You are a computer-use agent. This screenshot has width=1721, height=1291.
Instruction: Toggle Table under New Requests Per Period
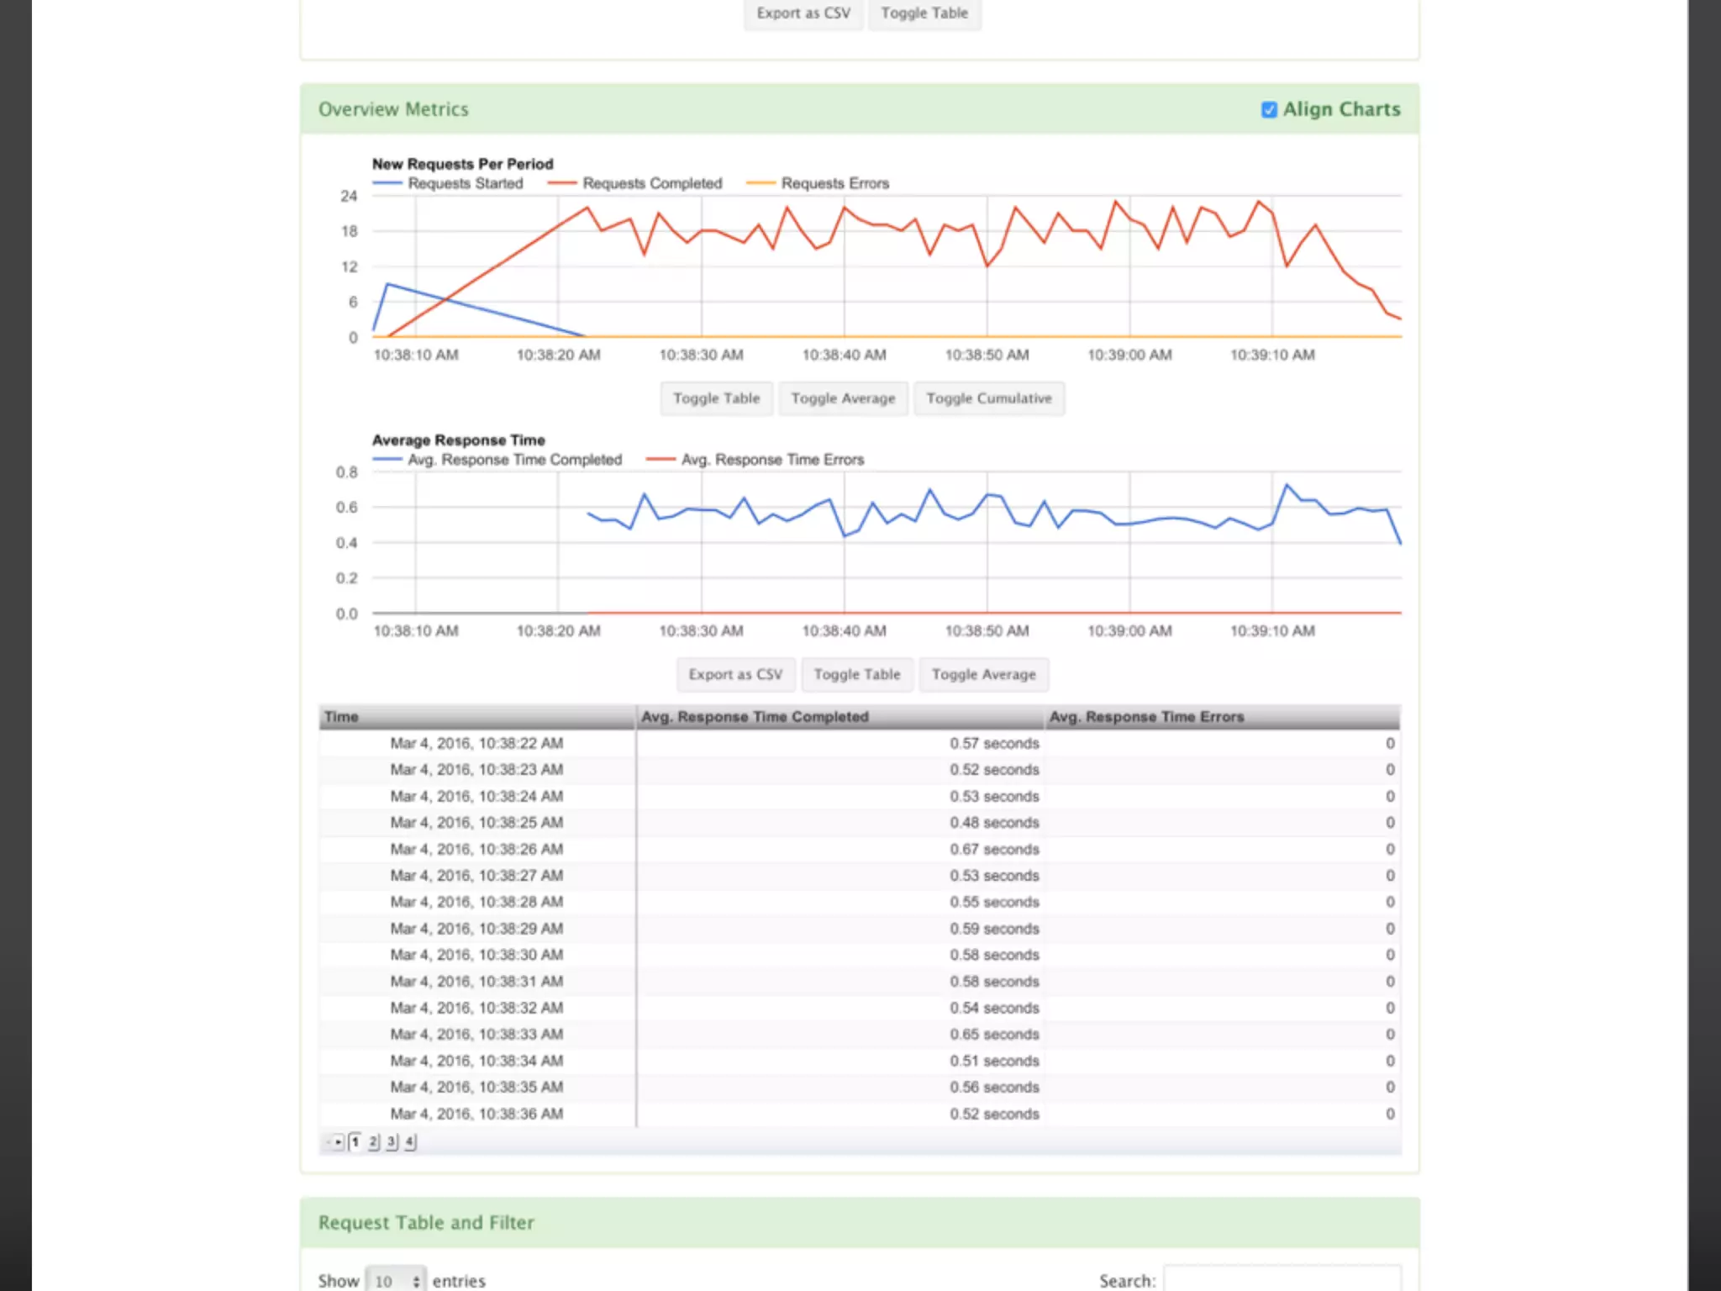716,398
